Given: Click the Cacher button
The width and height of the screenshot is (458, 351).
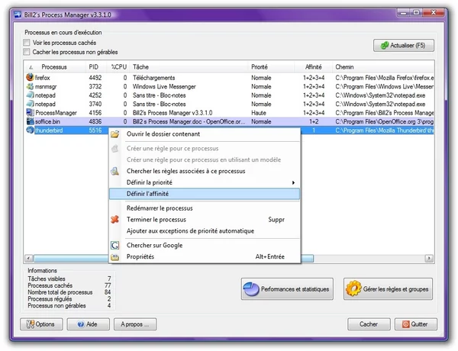Looking at the screenshot, I should click(369, 324).
